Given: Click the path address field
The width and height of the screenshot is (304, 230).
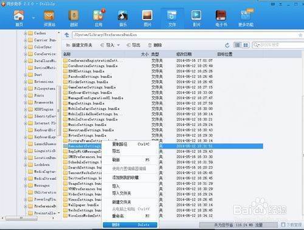Looking at the screenshot, I should 184,35.
